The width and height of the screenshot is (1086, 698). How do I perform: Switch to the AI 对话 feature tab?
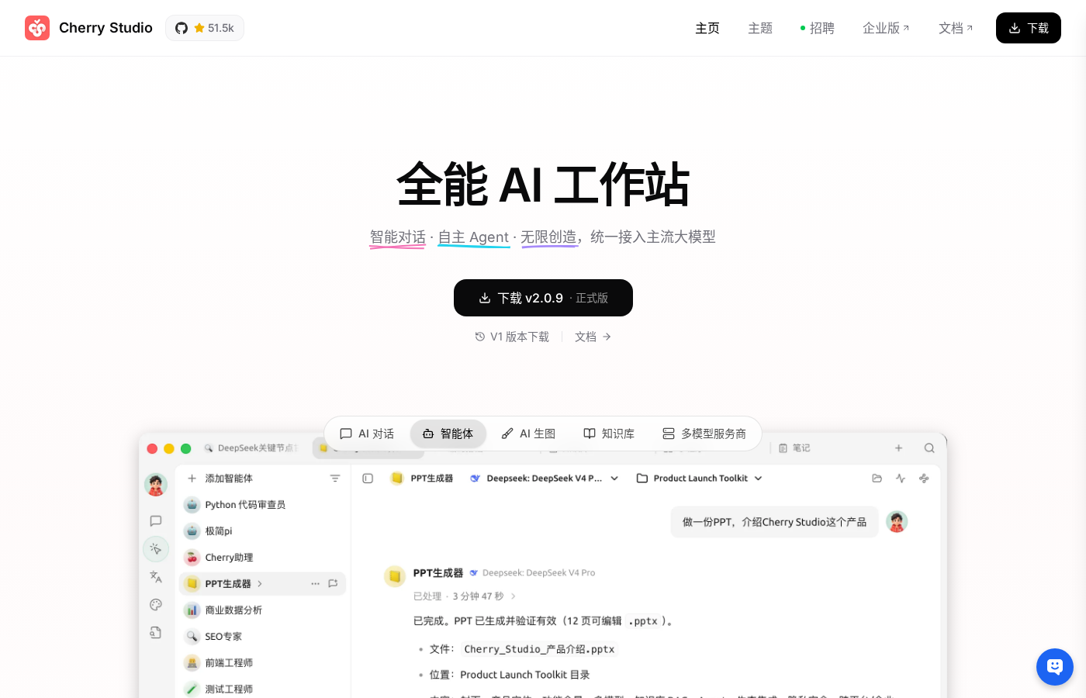(367, 434)
